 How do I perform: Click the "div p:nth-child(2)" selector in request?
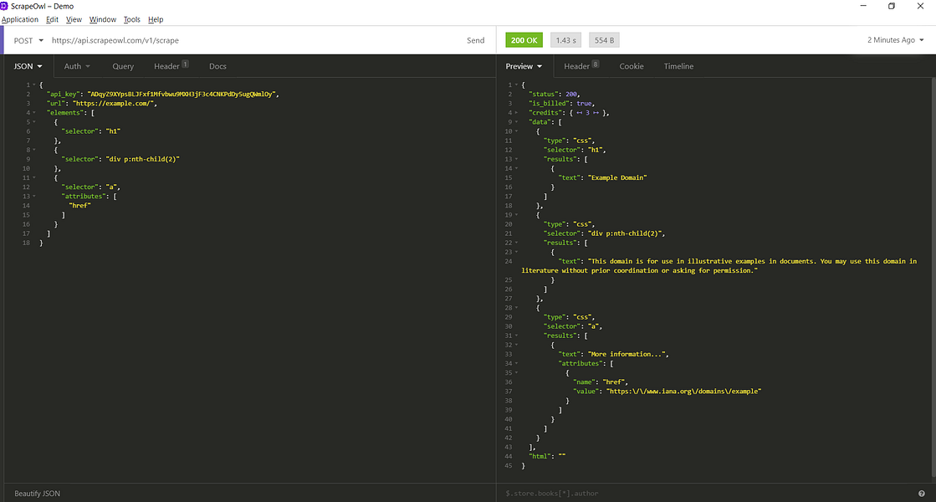[x=143, y=159]
